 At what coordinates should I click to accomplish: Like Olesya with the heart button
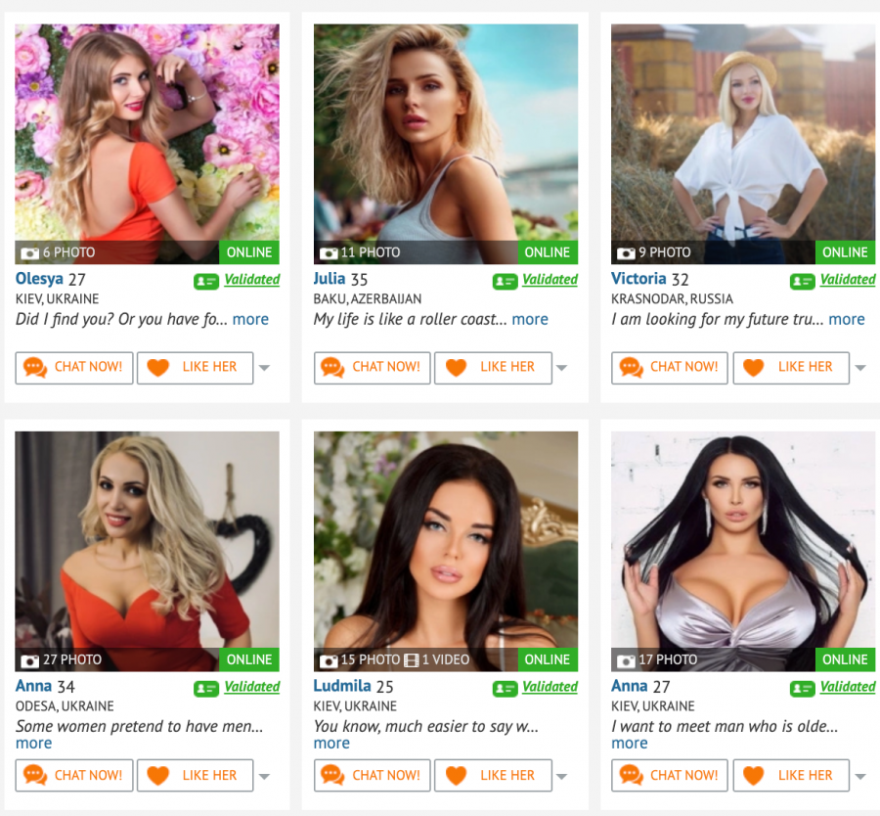(196, 368)
